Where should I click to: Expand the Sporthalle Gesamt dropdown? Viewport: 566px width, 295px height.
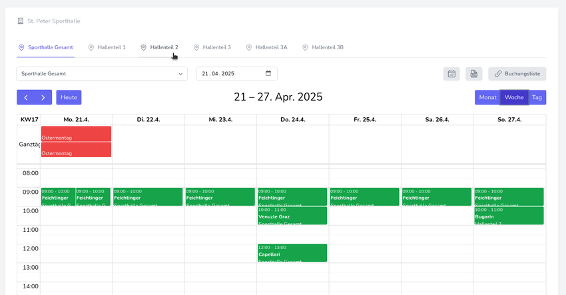102,74
